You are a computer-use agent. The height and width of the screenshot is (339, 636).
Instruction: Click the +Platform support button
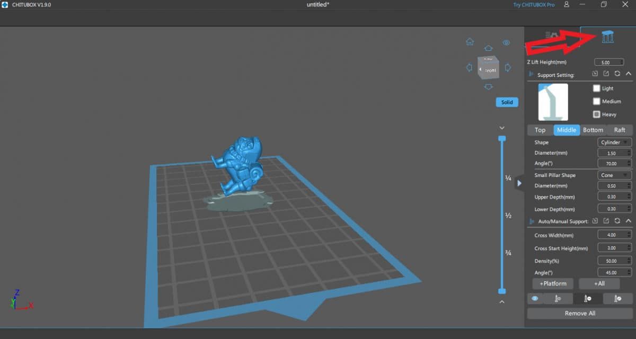[x=553, y=283]
